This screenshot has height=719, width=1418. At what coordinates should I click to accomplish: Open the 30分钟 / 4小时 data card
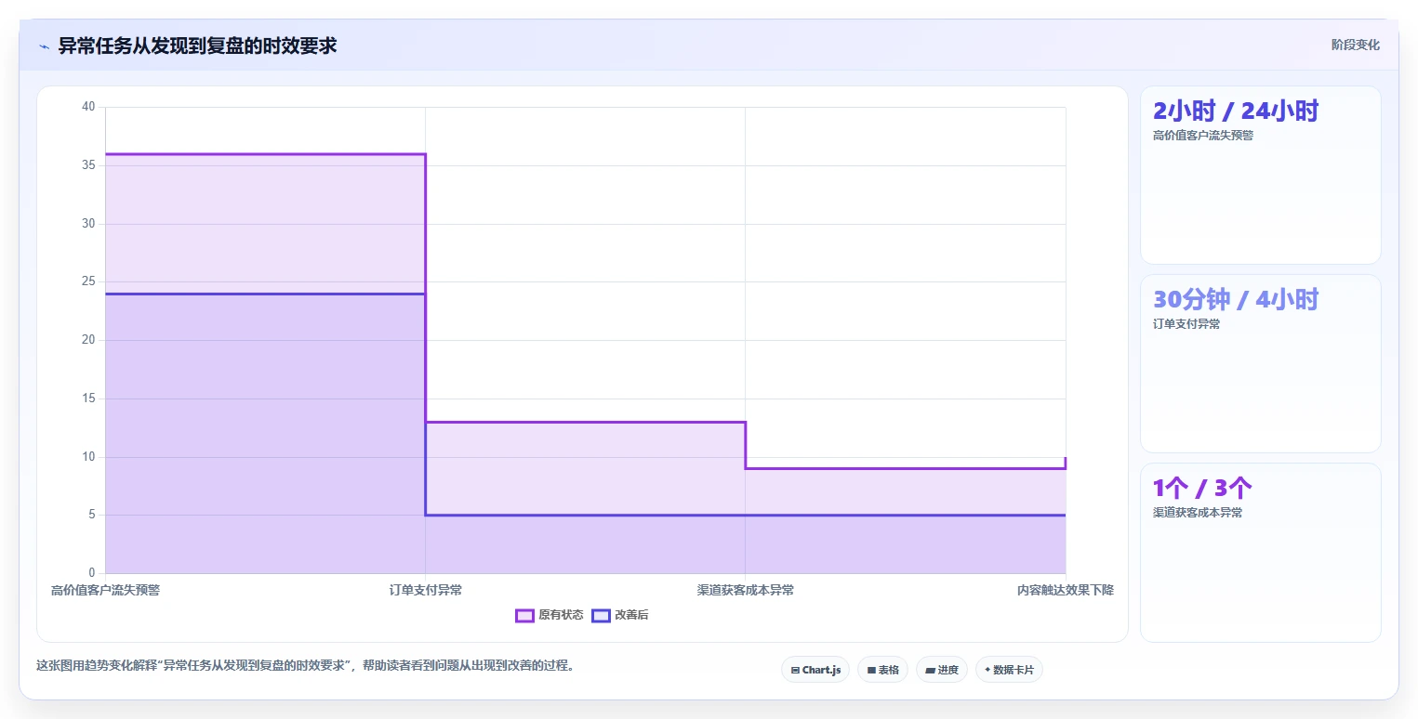[x=1260, y=363]
